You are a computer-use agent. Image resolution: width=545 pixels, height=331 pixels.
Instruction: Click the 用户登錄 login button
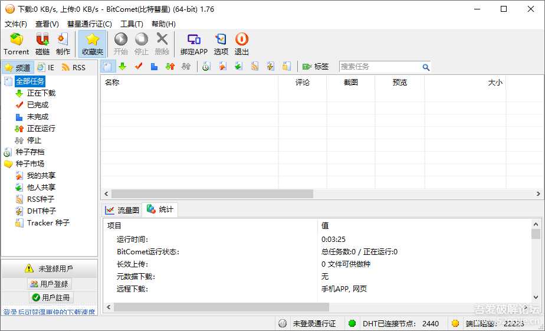click(50, 284)
